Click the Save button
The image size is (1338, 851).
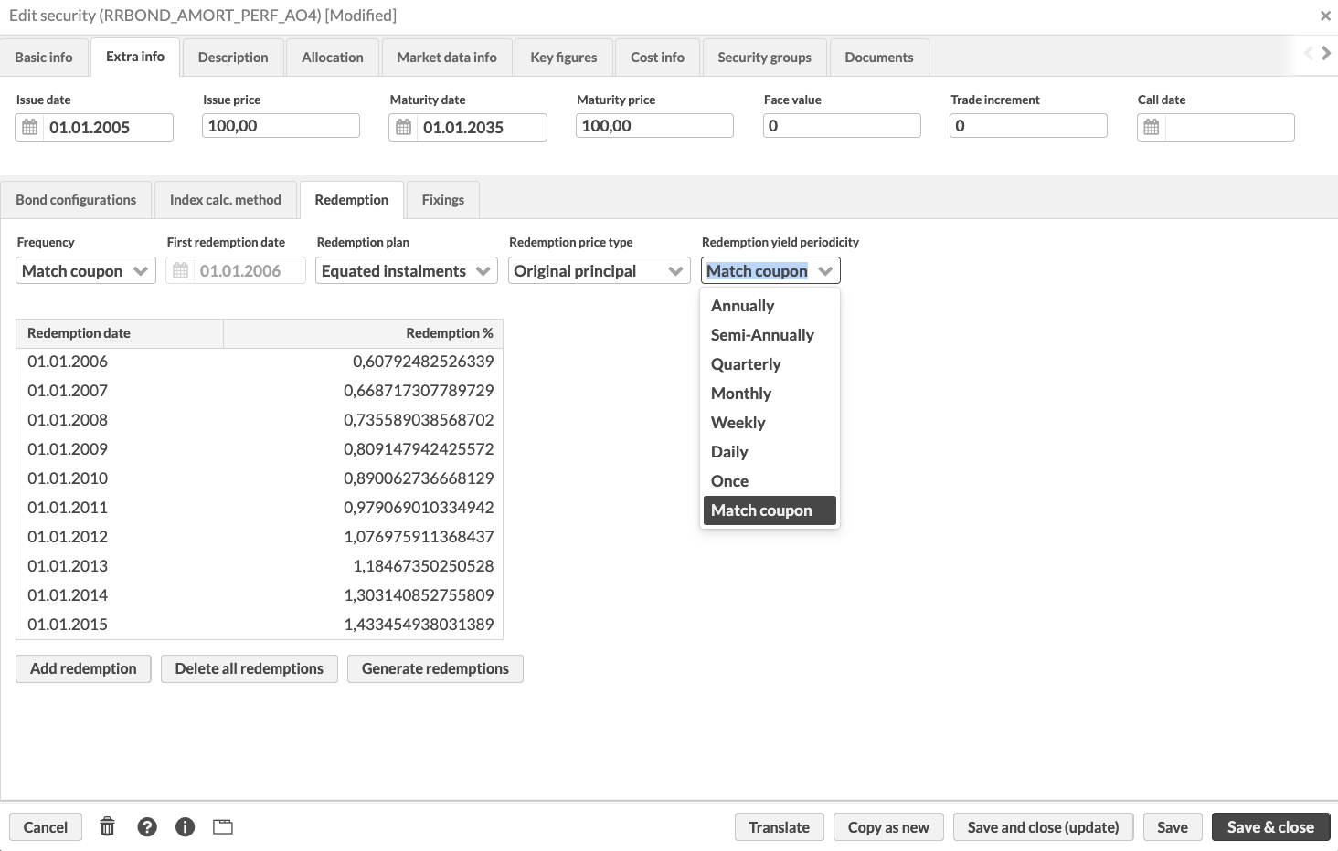(x=1173, y=827)
